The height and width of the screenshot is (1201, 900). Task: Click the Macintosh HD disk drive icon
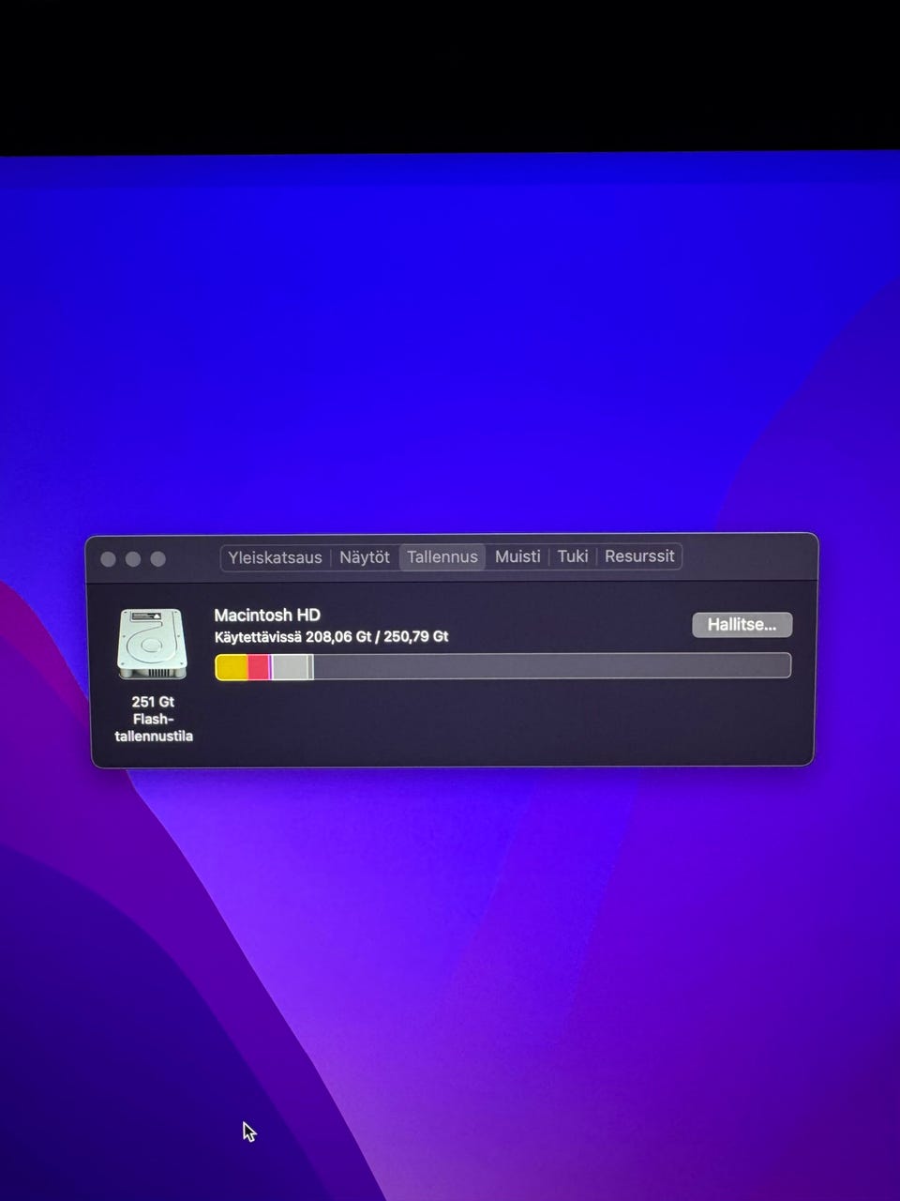pos(152,644)
